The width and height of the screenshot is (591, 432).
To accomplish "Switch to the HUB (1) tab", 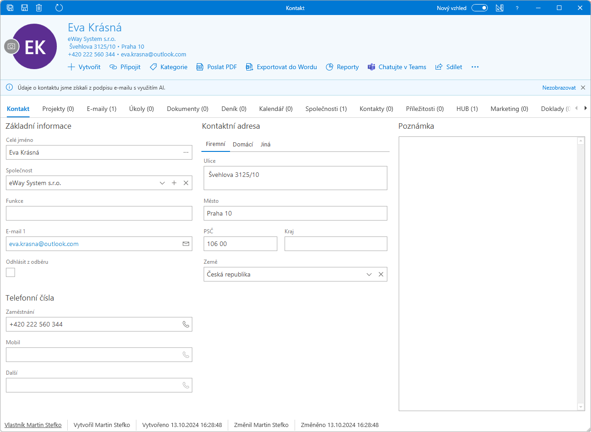I will tap(467, 109).
